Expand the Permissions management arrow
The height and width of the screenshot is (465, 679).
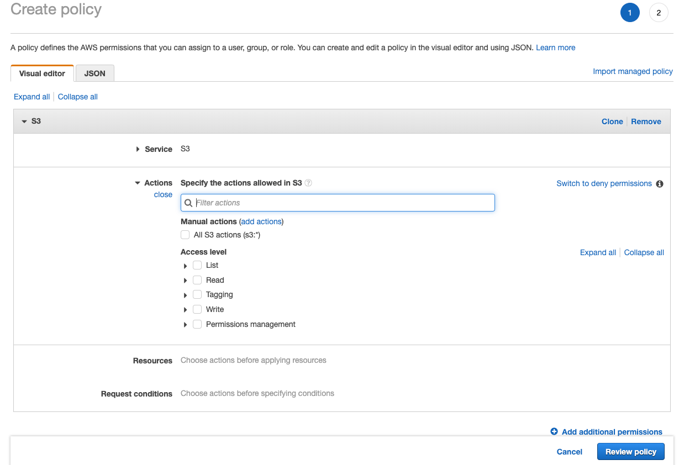pyautogui.click(x=185, y=325)
